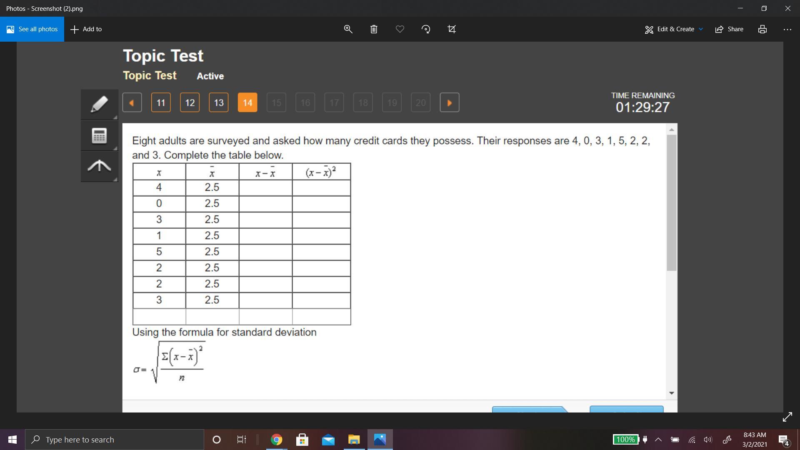Click the Share button
Viewport: 800px width, 450px height.
pos(729,29)
